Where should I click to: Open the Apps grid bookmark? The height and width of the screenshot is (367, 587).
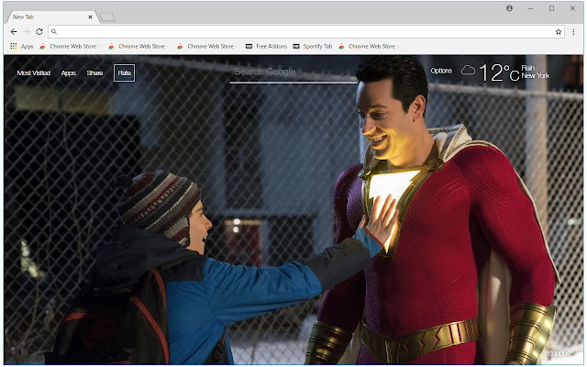22,47
